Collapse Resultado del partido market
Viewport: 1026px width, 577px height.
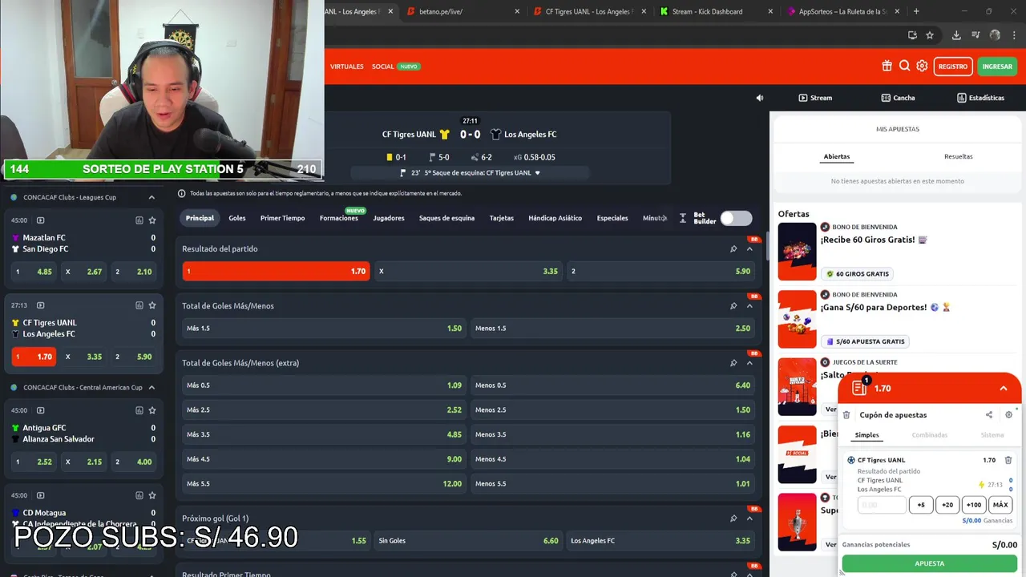tap(749, 249)
